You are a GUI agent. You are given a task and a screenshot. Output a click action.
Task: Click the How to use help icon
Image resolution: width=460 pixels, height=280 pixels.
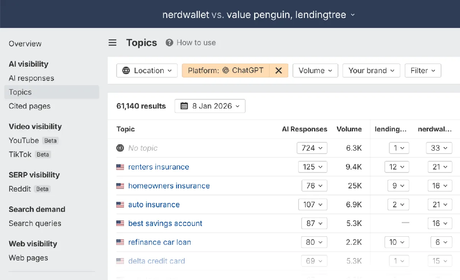click(x=169, y=43)
